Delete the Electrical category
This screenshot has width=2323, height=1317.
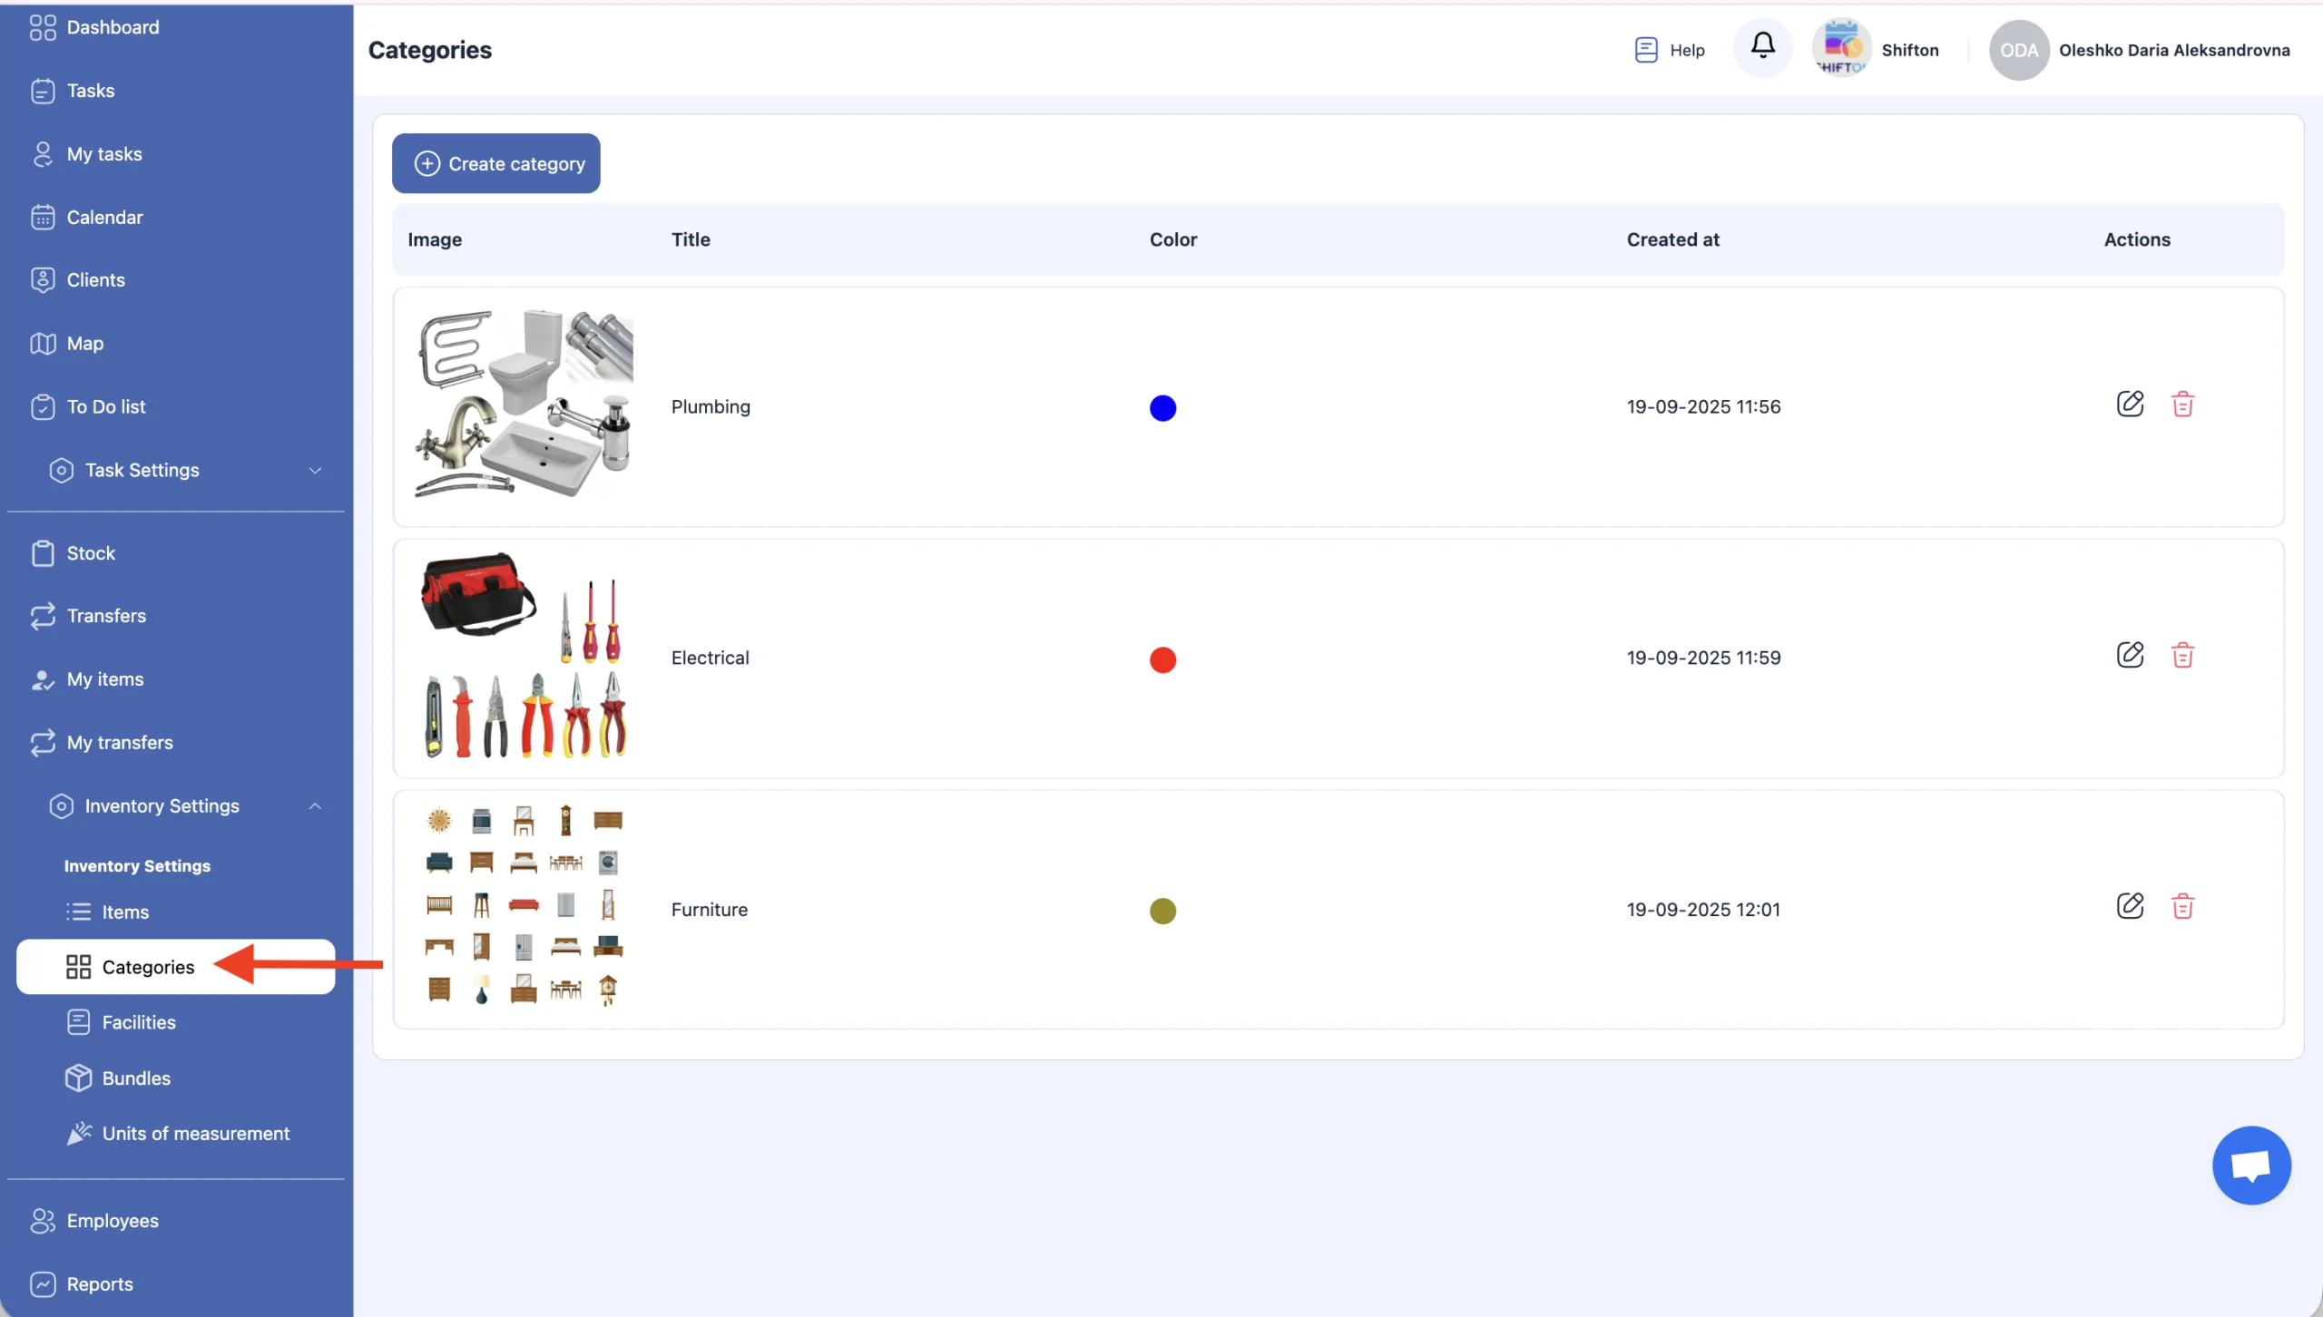(2182, 656)
